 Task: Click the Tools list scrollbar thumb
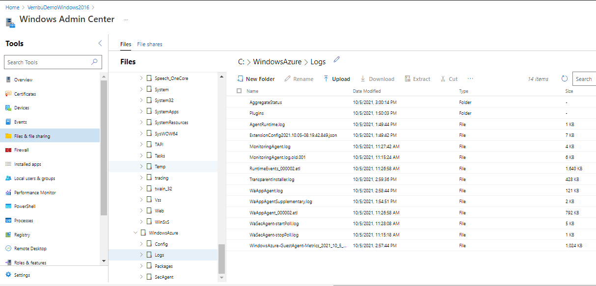(x=104, y=147)
